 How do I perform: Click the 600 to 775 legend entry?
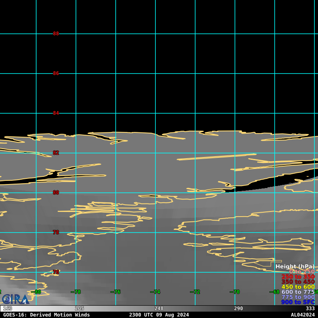[x=298, y=292]
